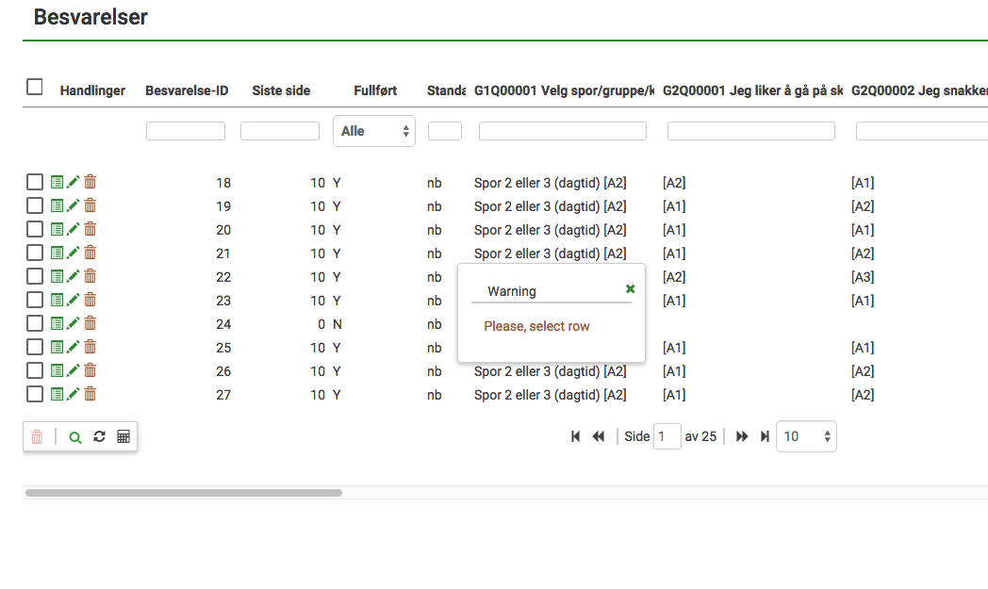The image size is (988, 589).
Task: Click the Fullført column header
Action: pyautogui.click(x=375, y=91)
